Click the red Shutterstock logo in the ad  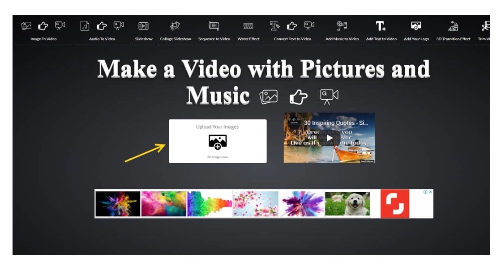coord(395,204)
